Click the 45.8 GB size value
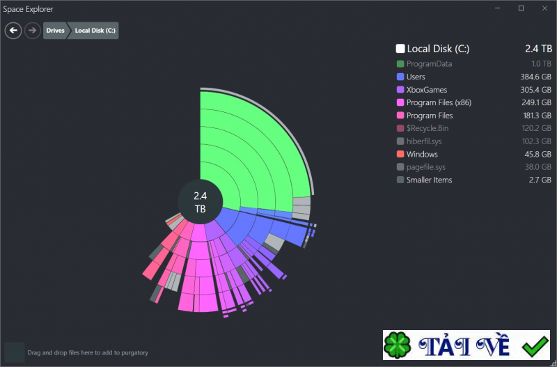This screenshot has height=367, width=557. 538,154
